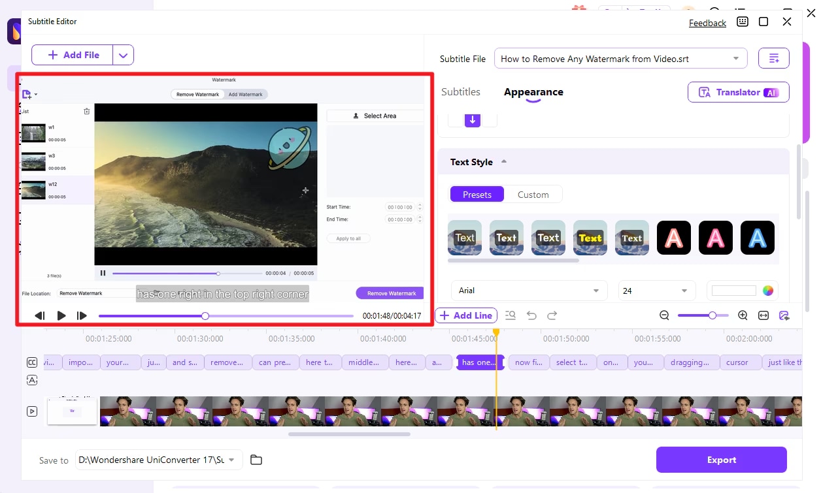Collapse the Text Style section
The width and height of the screenshot is (821, 493).
click(x=503, y=161)
